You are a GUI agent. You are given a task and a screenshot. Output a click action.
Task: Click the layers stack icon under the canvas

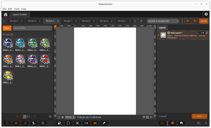click(151, 117)
